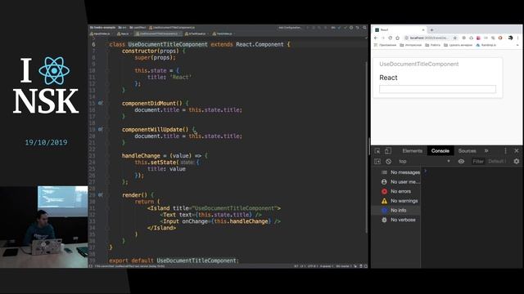Close the DevTools panel
The height and width of the screenshot is (294, 524).
tap(517, 151)
